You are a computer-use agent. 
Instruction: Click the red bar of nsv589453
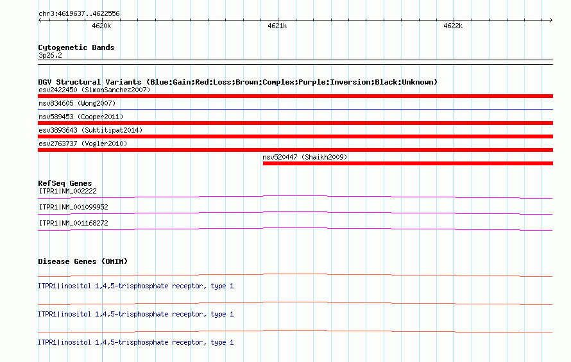(295, 123)
